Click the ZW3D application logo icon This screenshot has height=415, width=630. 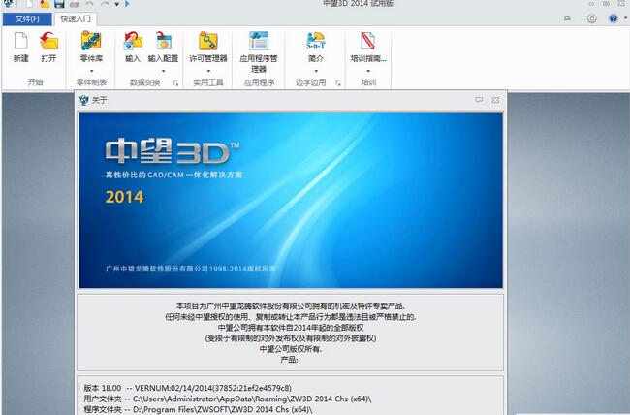click(8, 4)
